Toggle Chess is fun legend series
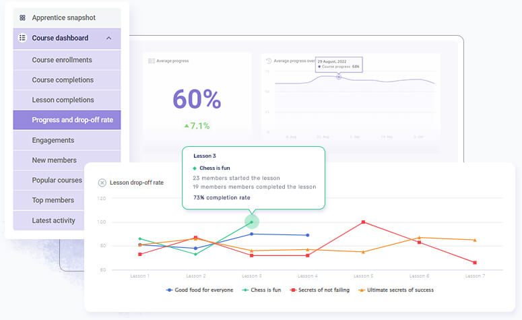The height and width of the screenshot is (320, 522). [x=261, y=290]
